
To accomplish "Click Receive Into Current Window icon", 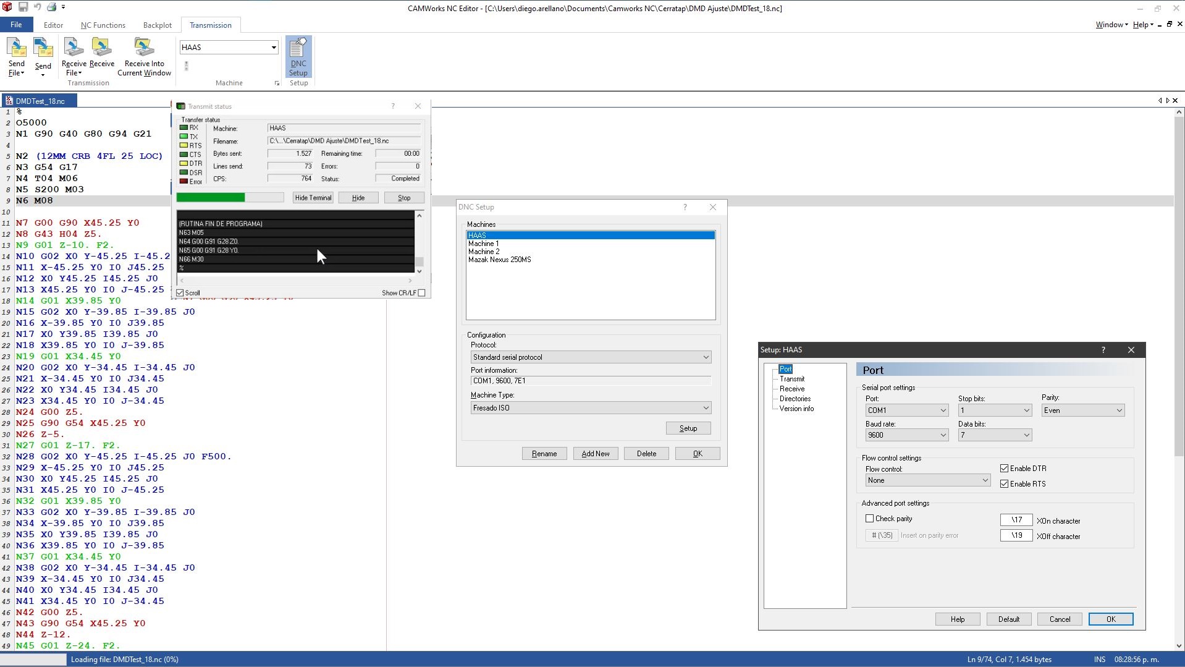I will [144, 57].
